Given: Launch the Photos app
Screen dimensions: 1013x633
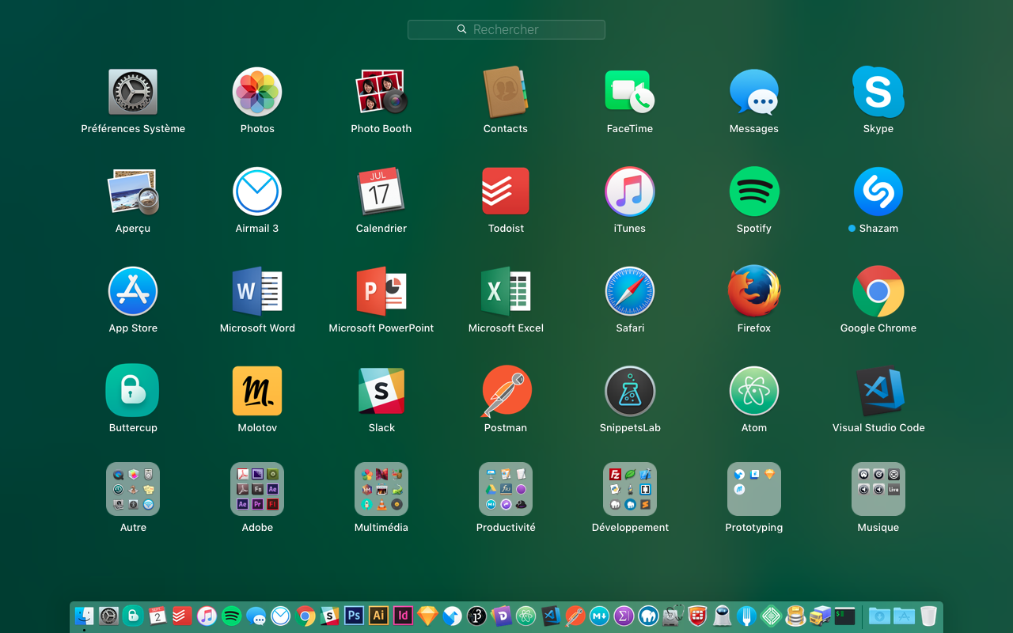Looking at the screenshot, I should coord(257,93).
